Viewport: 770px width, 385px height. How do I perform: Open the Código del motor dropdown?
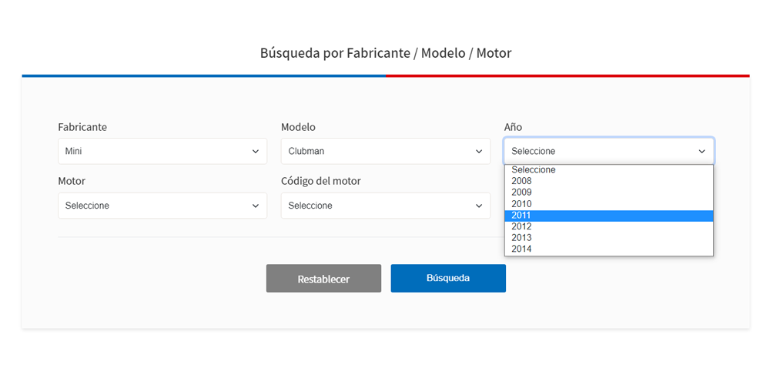click(386, 206)
